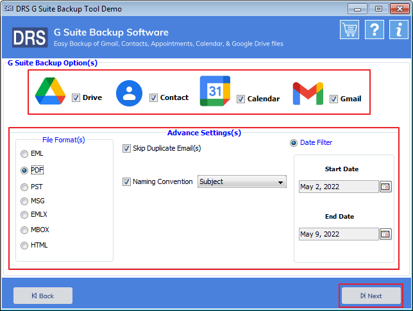Click the Google Contacts icon
The height and width of the screenshot is (311, 413).
(129, 93)
